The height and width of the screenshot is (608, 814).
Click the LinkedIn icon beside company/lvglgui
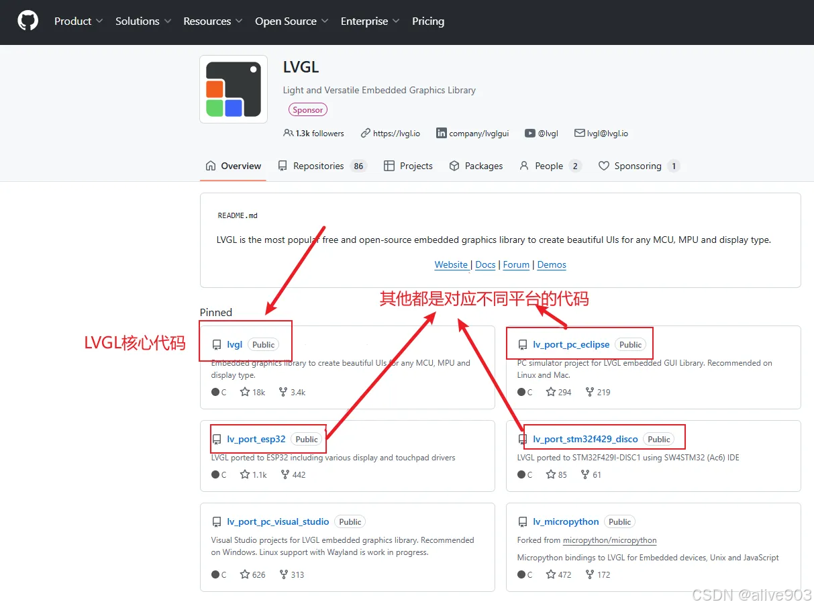coord(442,134)
